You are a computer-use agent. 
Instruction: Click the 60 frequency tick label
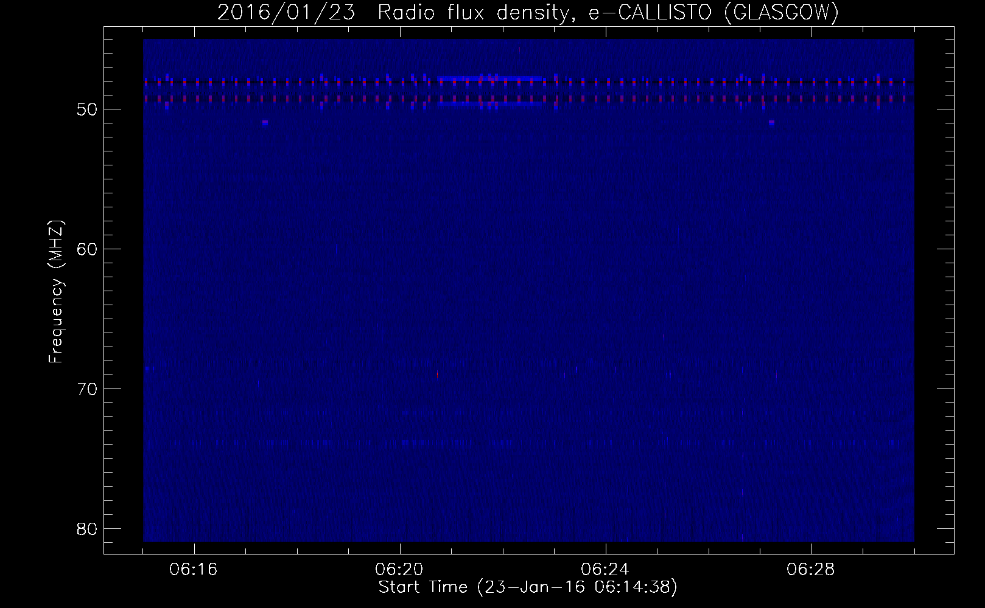click(x=88, y=249)
